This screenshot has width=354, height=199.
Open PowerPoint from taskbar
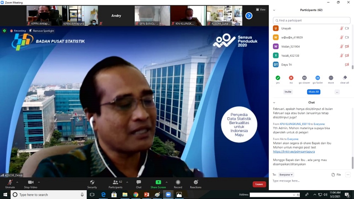tap(147, 194)
